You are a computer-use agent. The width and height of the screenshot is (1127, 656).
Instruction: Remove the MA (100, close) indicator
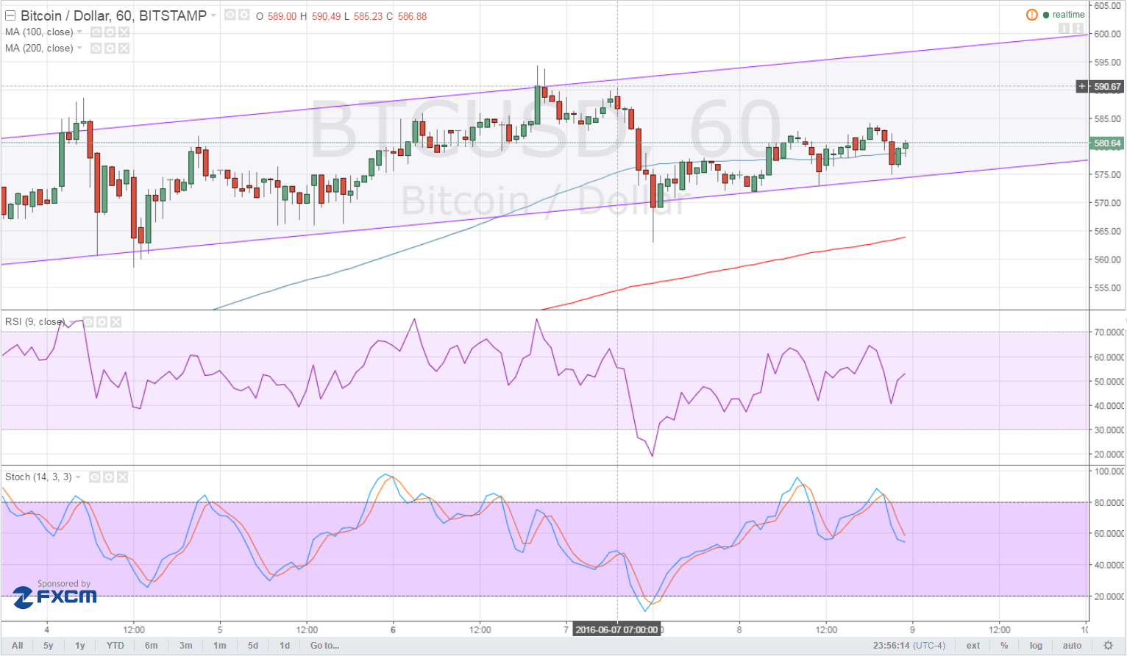[x=124, y=32]
